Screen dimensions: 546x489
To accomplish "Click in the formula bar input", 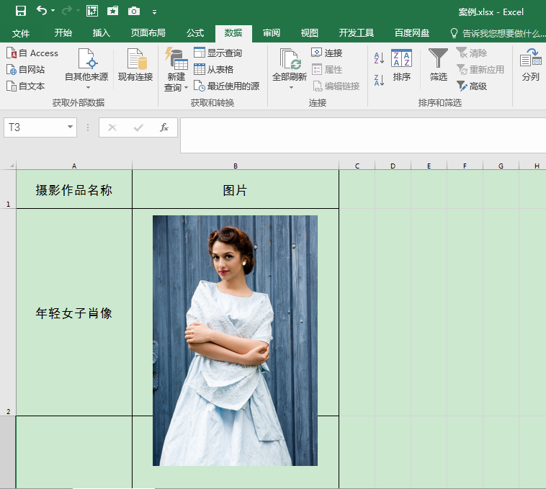I will click(x=360, y=135).
